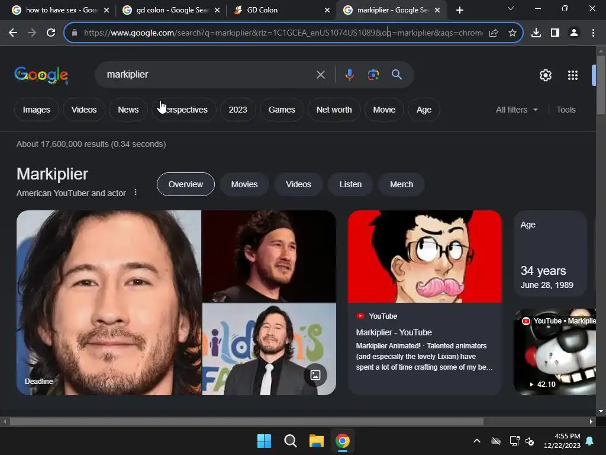Open a new browser tab
Image resolution: width=606 pixels, height=455 pixels.
coord(459,10)
